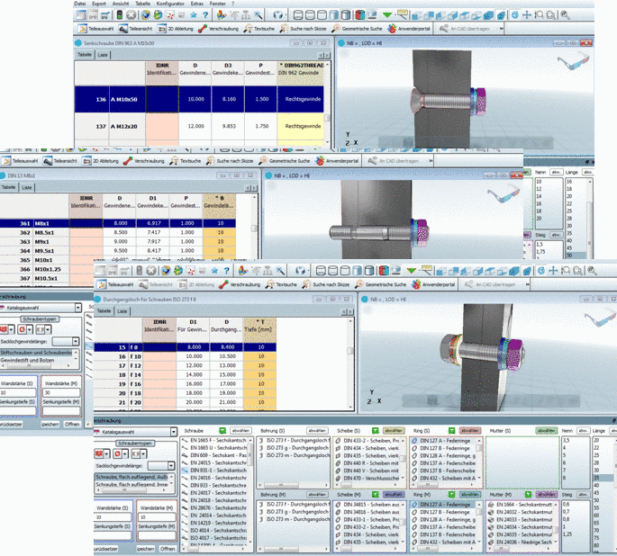Click the abwählen button beside Mutter (S)

[x=546, y=431]
